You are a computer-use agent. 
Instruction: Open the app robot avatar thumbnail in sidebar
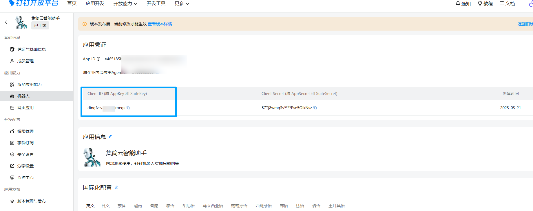tap(21, 22)
